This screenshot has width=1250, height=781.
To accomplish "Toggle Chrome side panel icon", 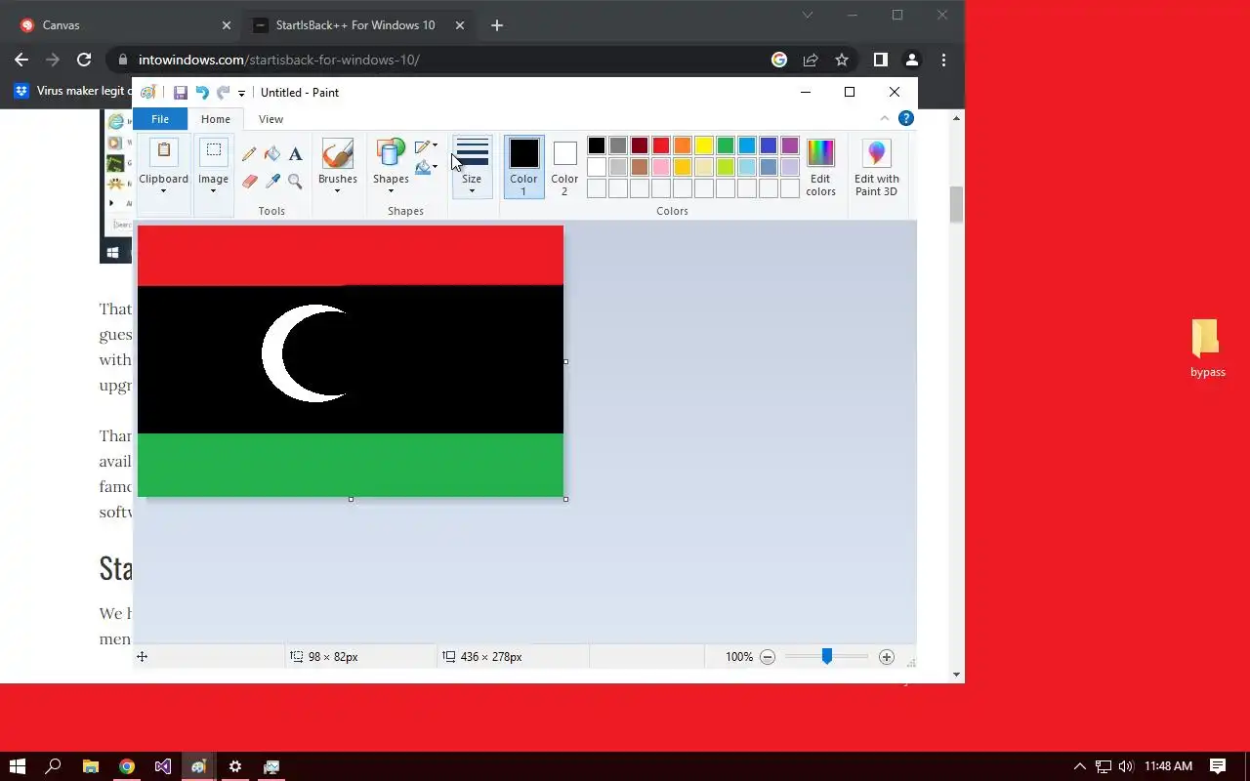I will click(x=880, y=60).
